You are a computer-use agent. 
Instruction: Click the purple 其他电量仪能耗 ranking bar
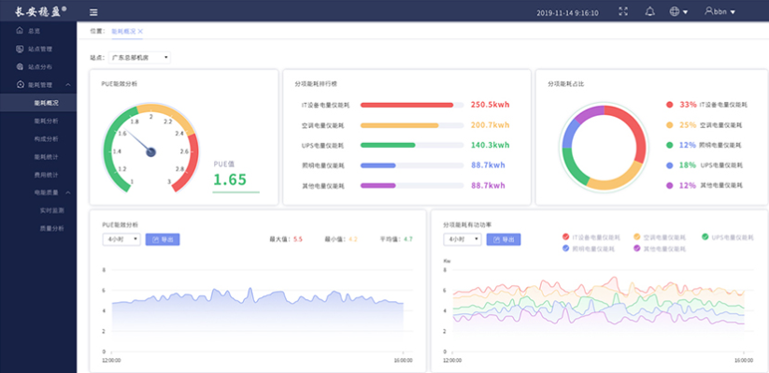coord(378,185)
